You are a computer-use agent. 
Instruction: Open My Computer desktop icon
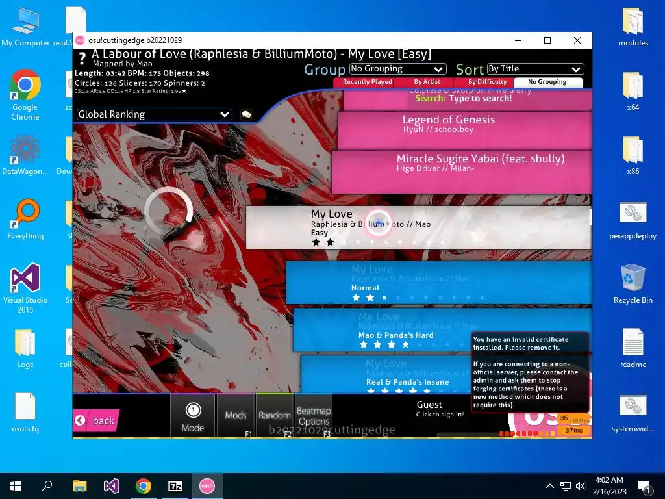pos(25,27)
